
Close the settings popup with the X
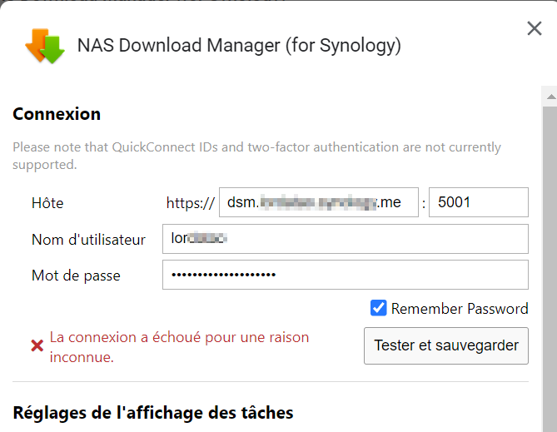pos(535,29)
